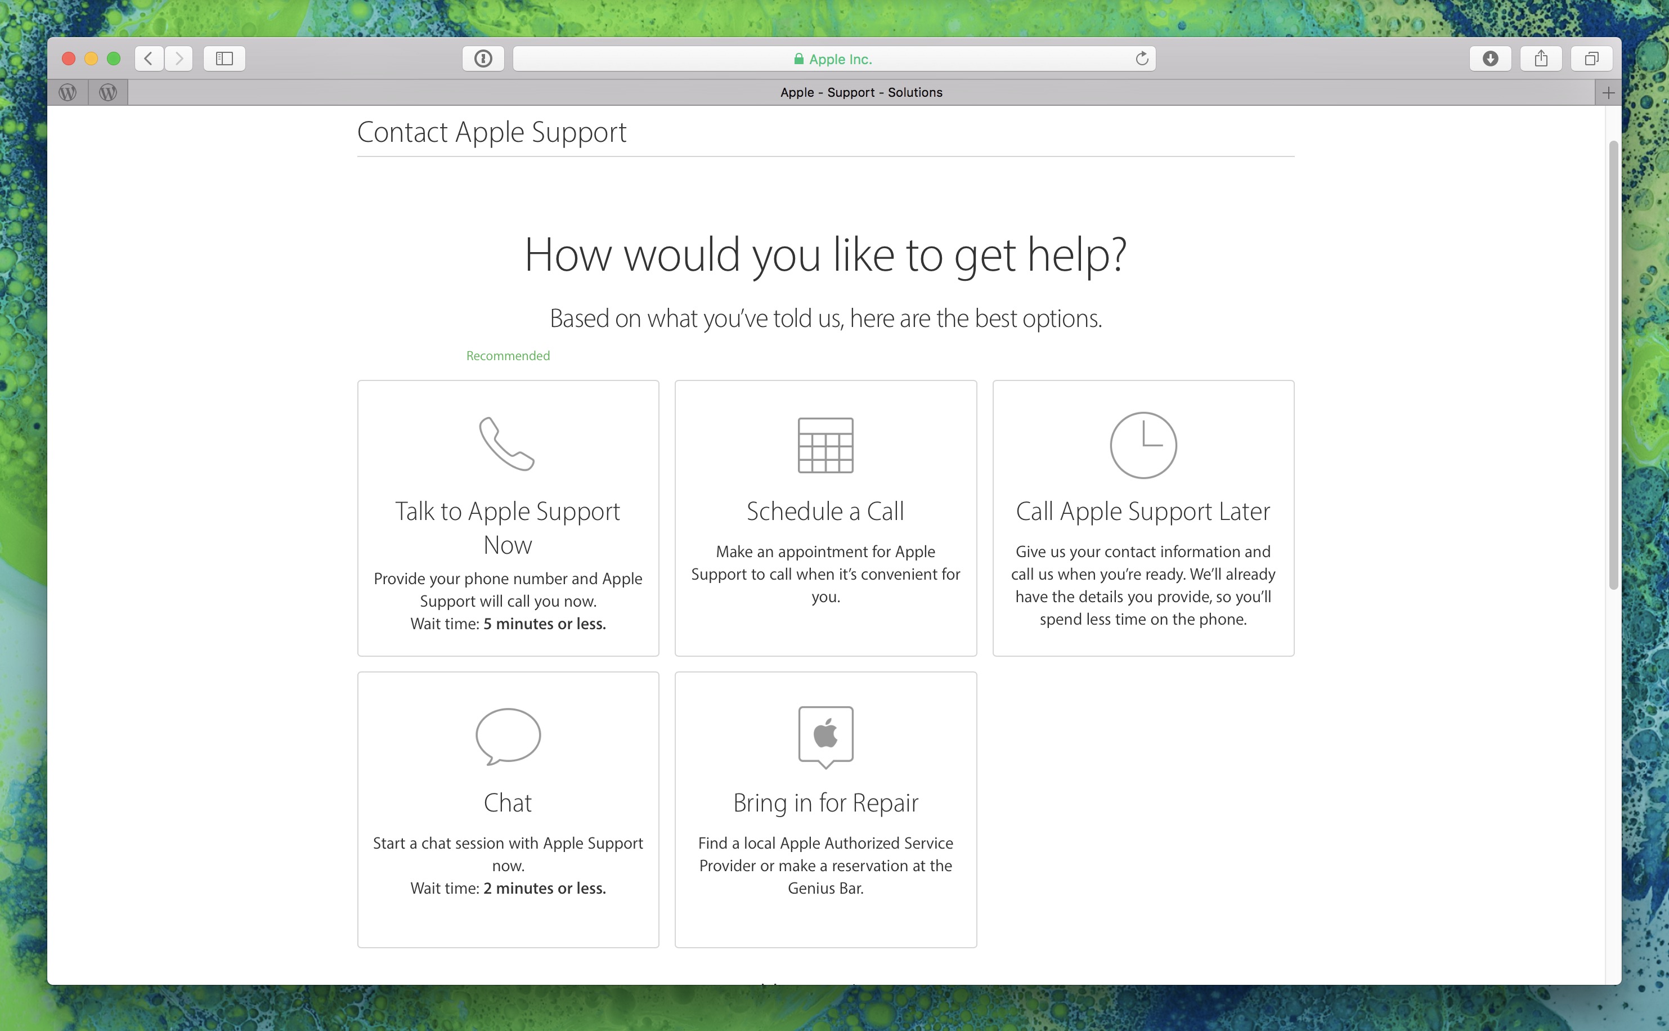The width and height of the screenshot is (1669, 1031).
Task: Open a new tab with plus button
Action: click(x=1608, y=92)
